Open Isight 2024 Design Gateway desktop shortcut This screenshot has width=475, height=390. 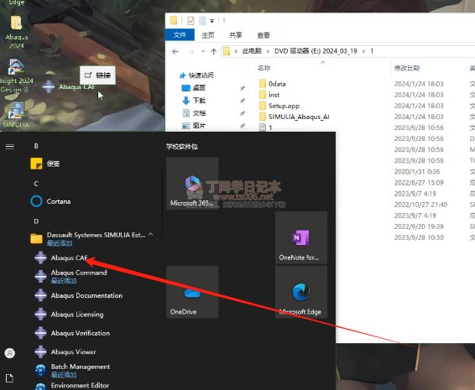pyautogui.click(x=16, y=75)
